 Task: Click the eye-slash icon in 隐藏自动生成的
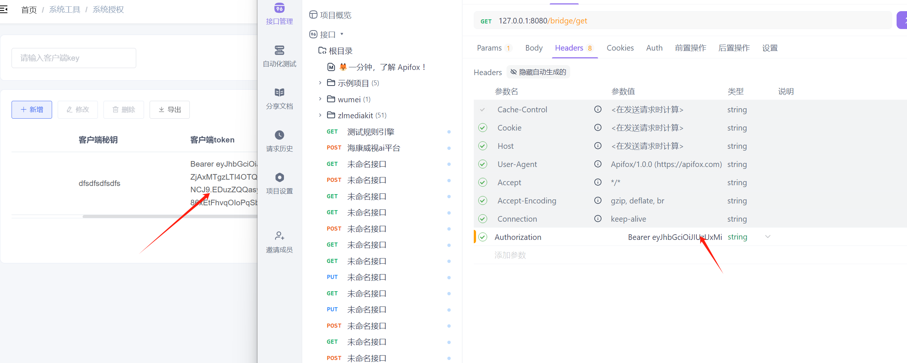514,72
